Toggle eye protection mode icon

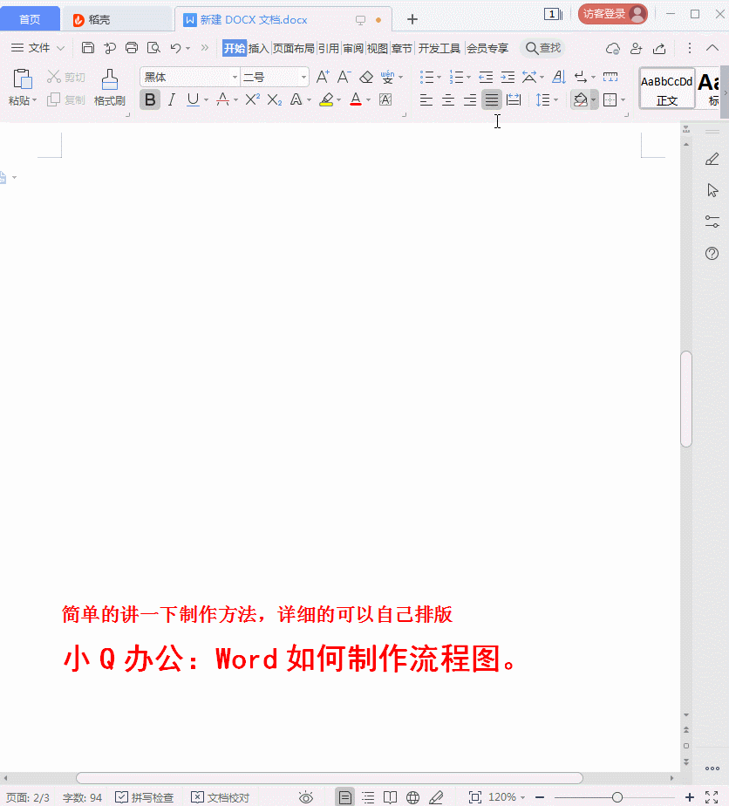tap(306, 797)
